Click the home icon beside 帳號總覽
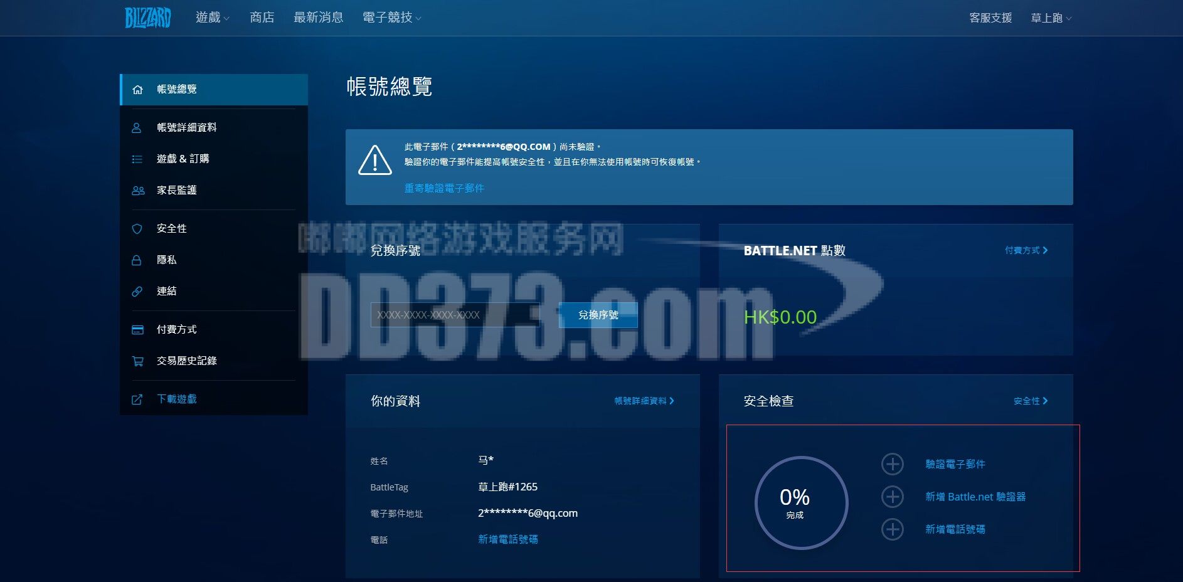The width and height of the screenshot is (1183, 582). pos(137,90)
